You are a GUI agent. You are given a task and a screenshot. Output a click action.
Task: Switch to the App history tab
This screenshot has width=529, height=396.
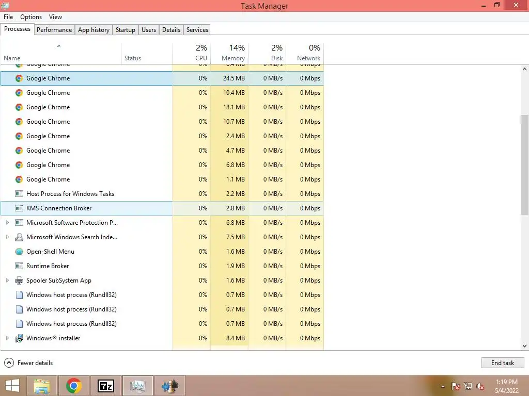(x=94, y=29)
